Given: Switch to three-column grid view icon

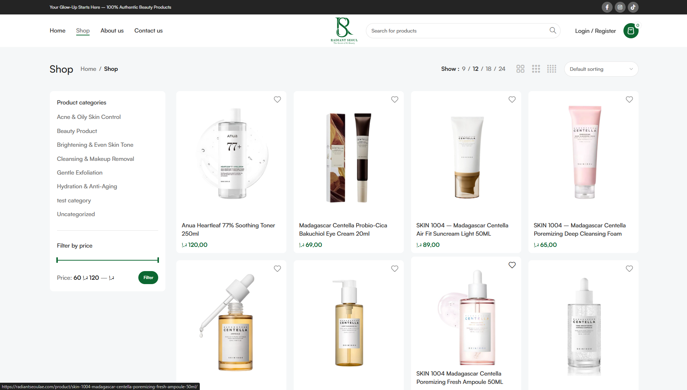Looking at the screenshot, I should [x=536, y=69].
